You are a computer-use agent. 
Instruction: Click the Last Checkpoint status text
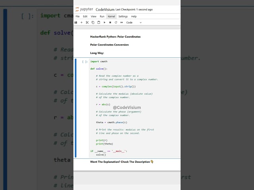134,9
